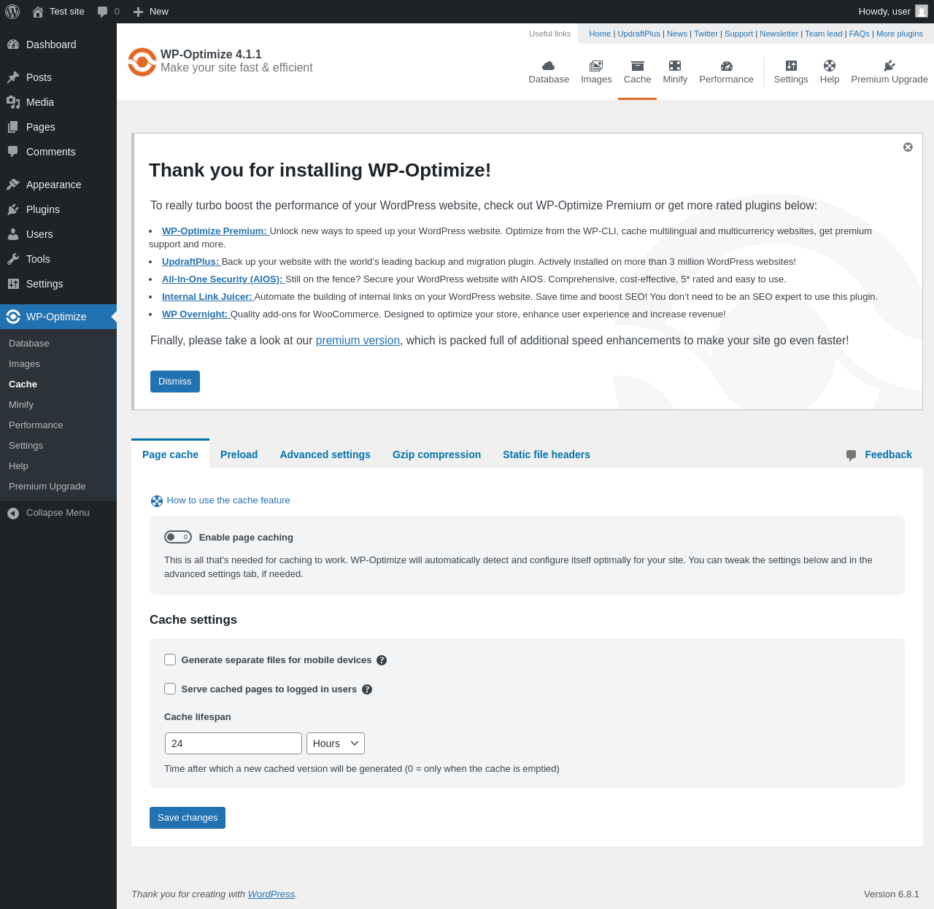Open the Team lead useful link
This screenshot has width=934, height=909.
(x=824, y=34)
